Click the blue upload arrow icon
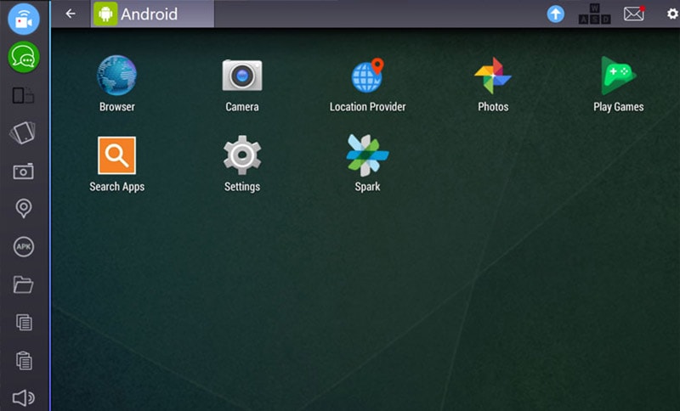This screenshot has width=680, height=411. 555,14
